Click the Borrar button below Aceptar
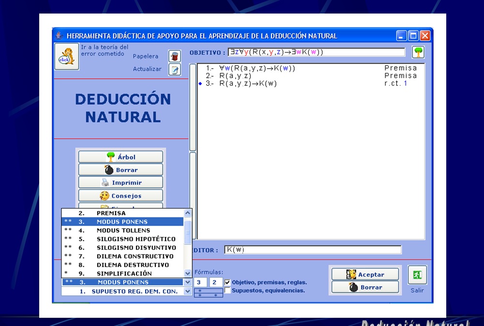 coord(365,287)
